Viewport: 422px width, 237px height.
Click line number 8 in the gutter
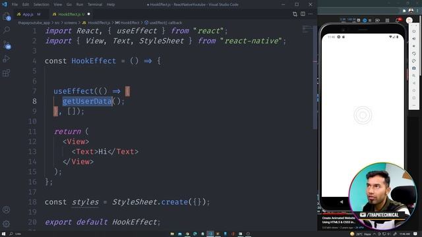(34, 101)
